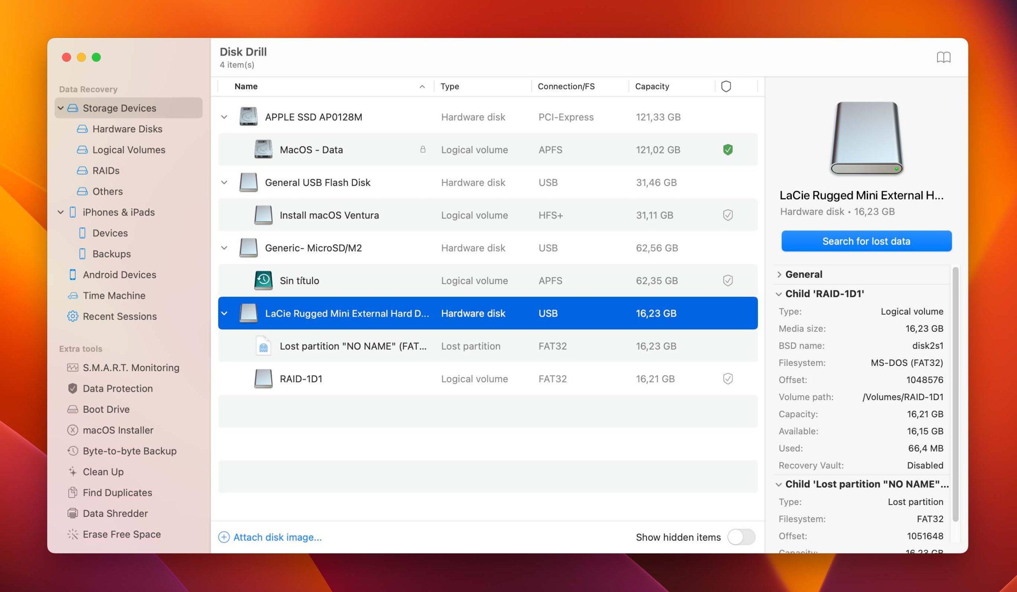Click the Data Shredder icon
The width and height of the screenshot is (1017, 592).
pyautogui.click(x=73, y=513)
